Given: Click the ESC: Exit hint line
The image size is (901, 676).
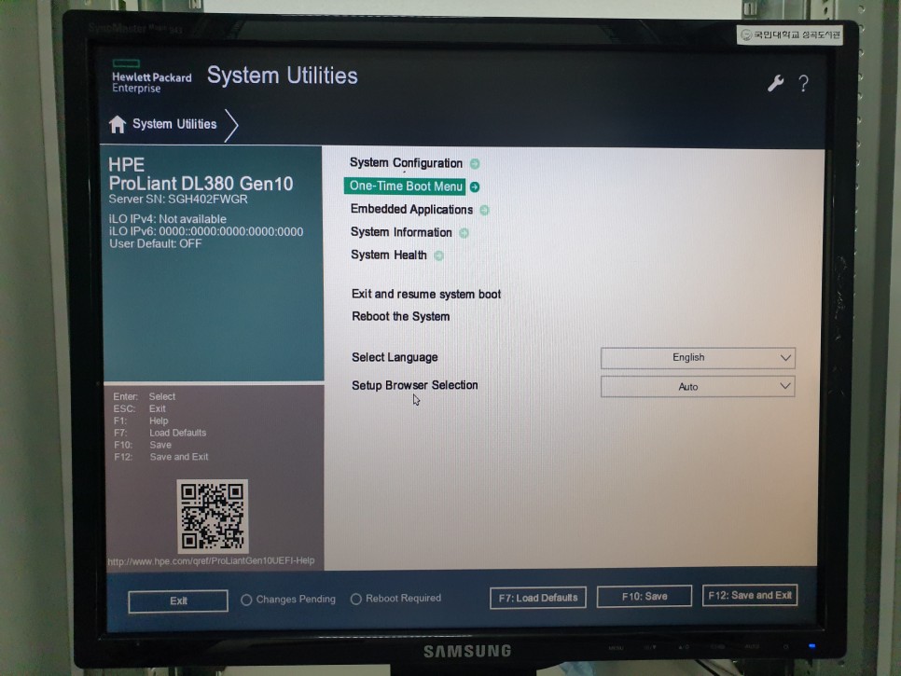Looking at the screenshot, I should point(140,408).
